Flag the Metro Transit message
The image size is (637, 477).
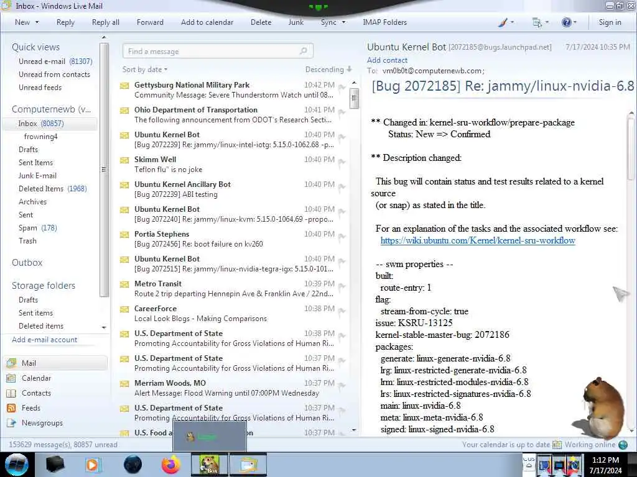(x=342, y=286)
